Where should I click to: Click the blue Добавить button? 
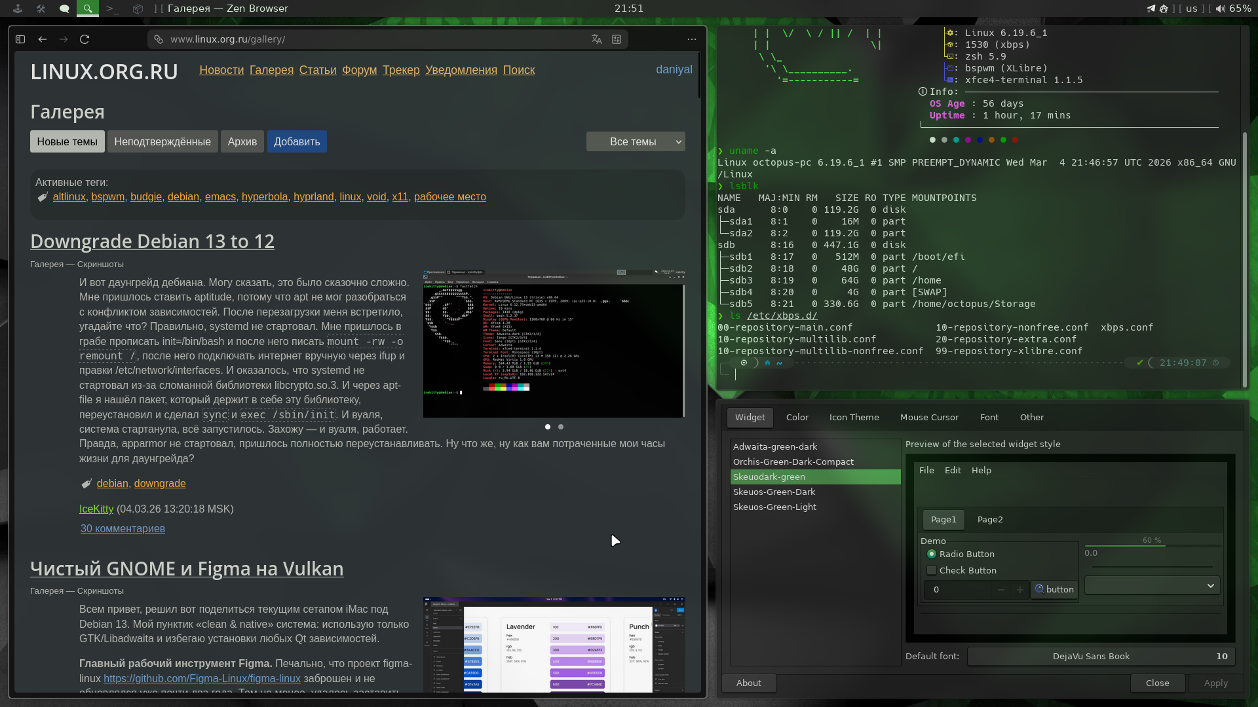(x=297, y=141)
